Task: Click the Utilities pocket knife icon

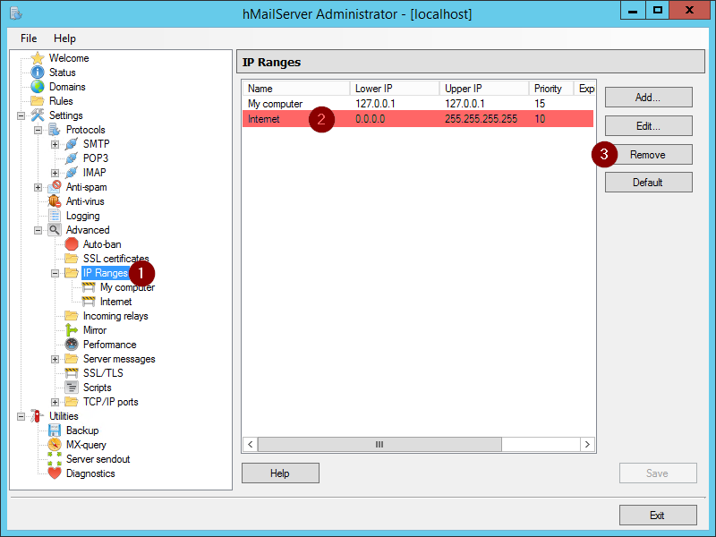Action: pos(38,416)
